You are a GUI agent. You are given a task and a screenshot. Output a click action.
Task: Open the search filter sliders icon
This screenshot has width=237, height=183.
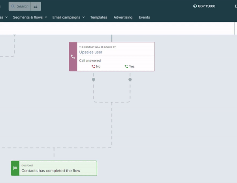pyautogui.click(x=36, y=6)
